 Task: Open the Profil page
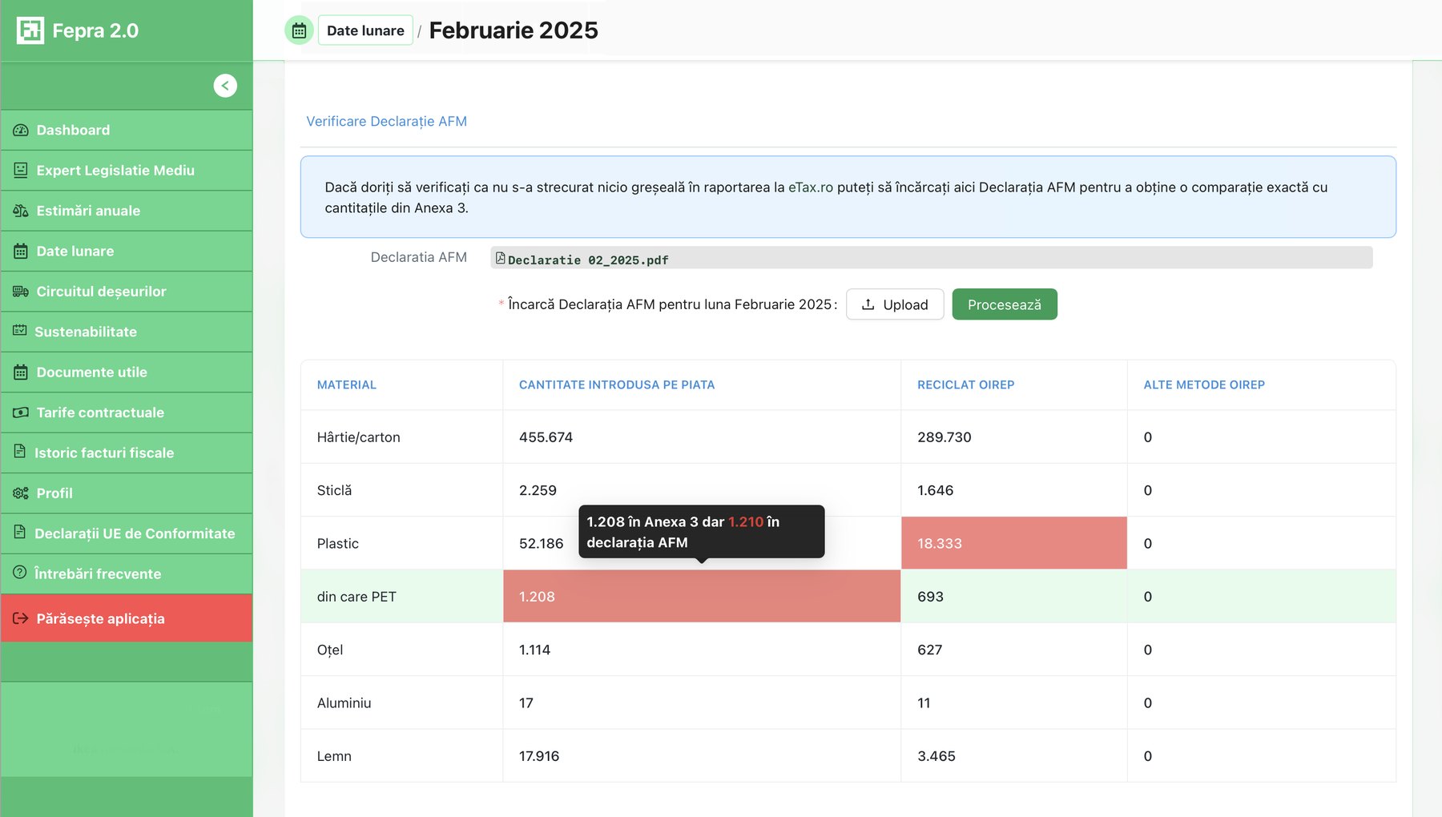point(127,493)
